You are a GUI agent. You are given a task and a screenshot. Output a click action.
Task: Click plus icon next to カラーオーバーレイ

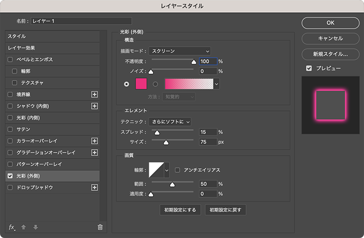(x=95, y=141)
